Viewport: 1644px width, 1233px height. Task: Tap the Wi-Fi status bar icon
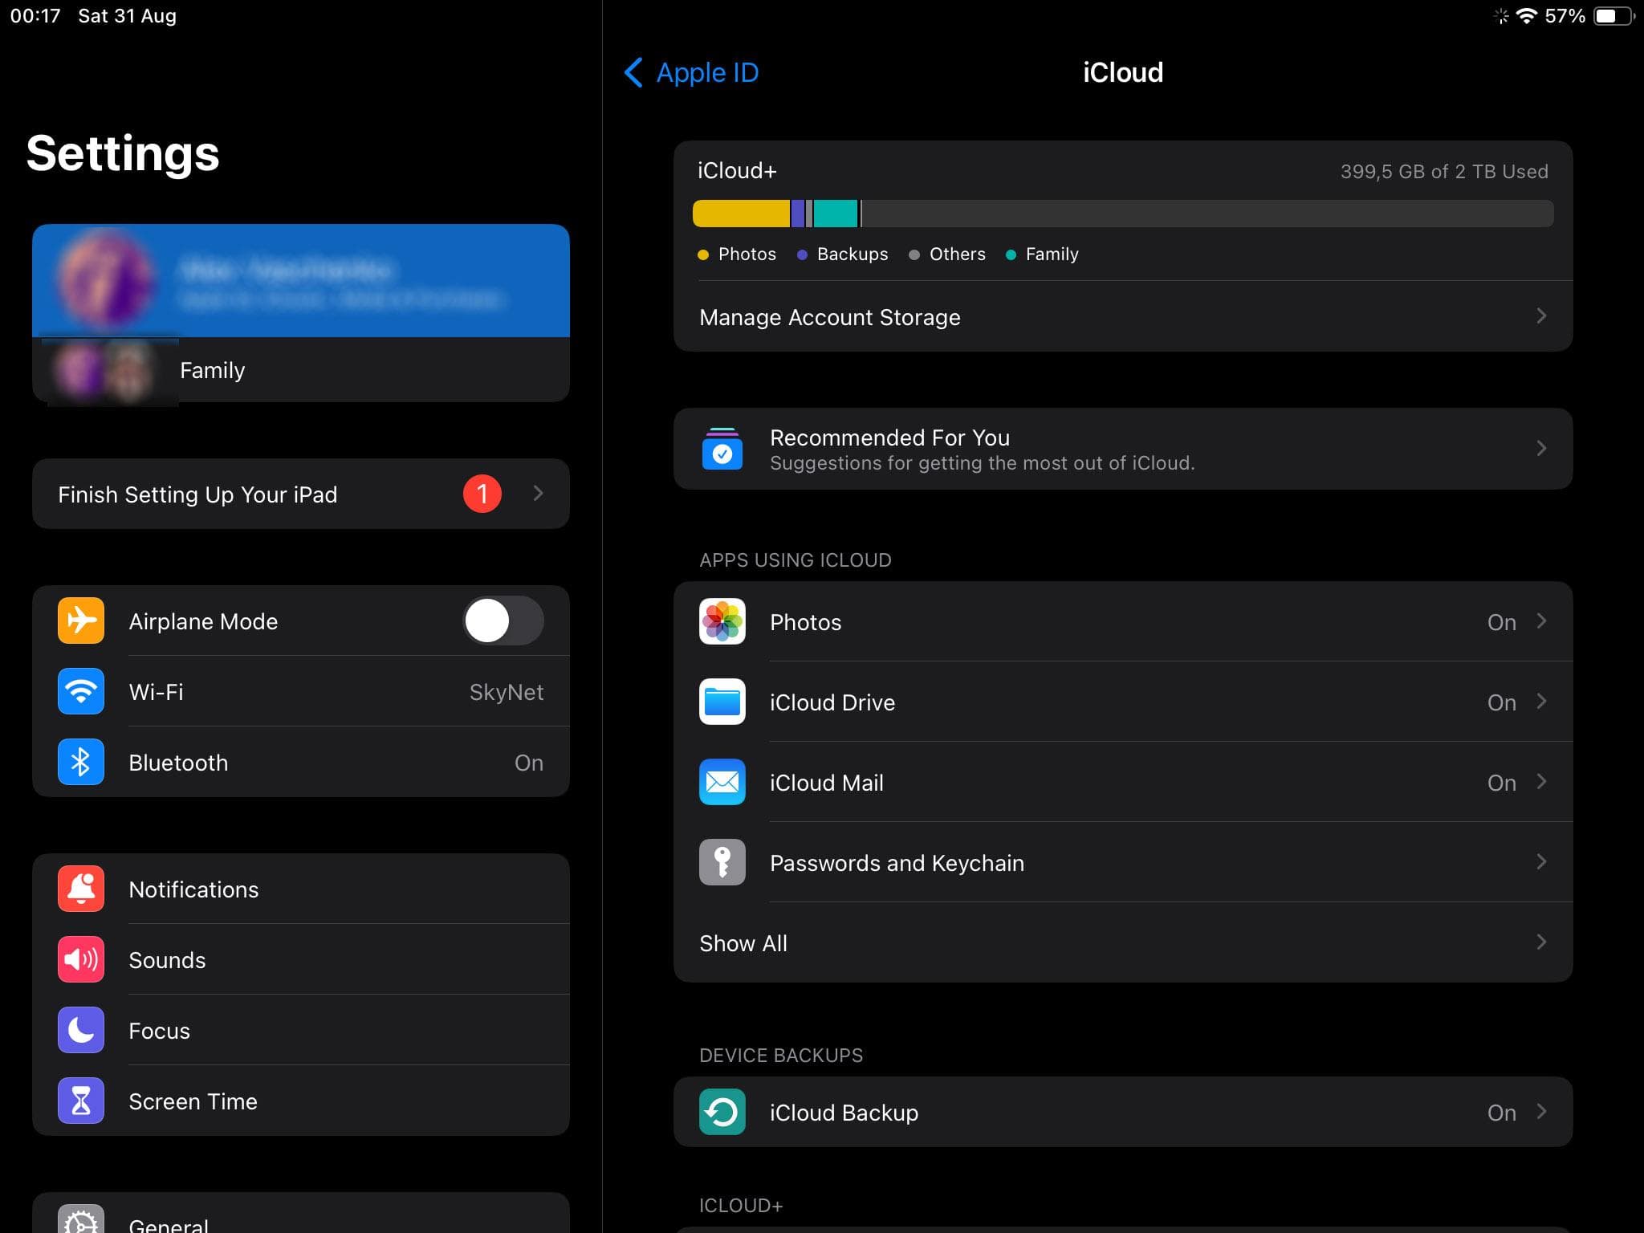pos(1527,16)
